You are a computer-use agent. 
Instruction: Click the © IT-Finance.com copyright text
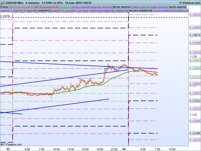point(11,144)
